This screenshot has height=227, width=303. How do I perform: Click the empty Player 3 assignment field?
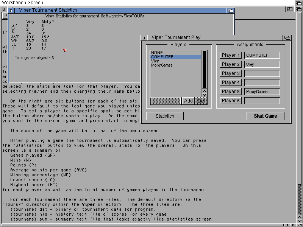(x=262, y=73)
